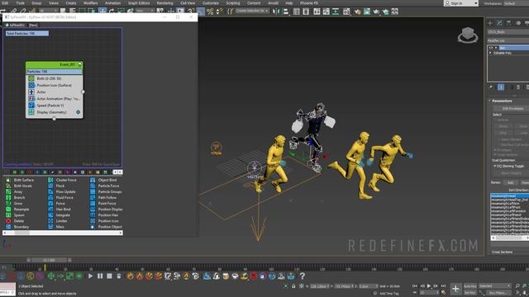Viewport: 529px width, 297px height.
Task: Open the Modifier List dropdown
Action: tap(508, 40)
